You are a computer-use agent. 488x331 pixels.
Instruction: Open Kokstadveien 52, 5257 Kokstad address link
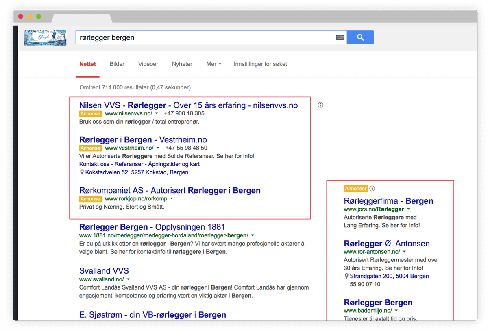point(137,172)
